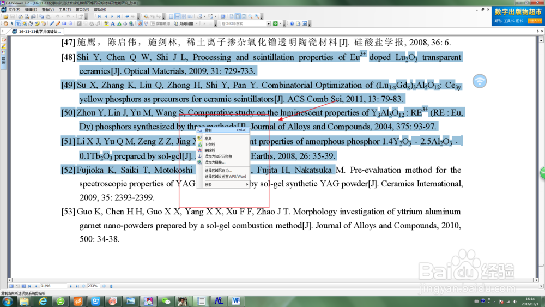
Task: Click the Strikethrough toolbar icon
Action: click(113, 23)
